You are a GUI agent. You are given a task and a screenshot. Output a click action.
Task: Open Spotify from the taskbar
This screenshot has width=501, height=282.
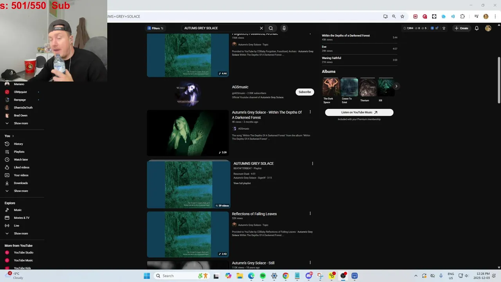tap(263, 276)
